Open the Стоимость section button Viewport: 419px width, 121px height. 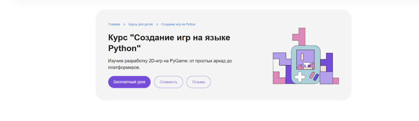[168, 82]
